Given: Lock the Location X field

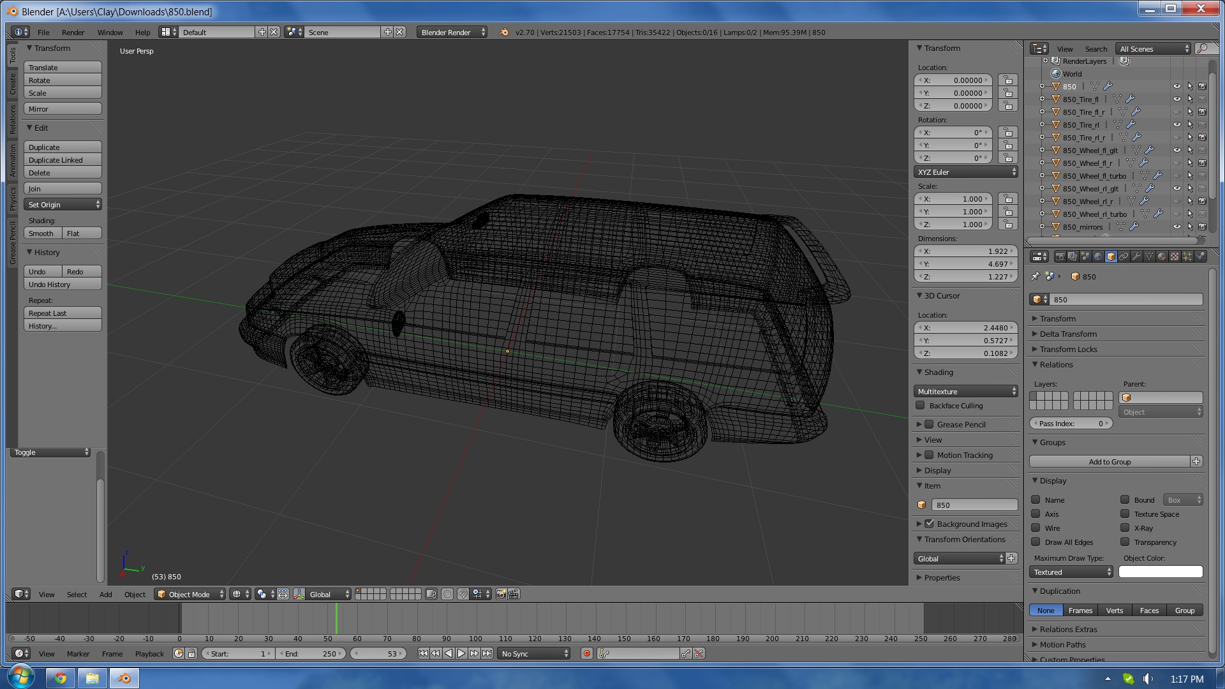Looking at the screenshot, I should click(1007, 80).
